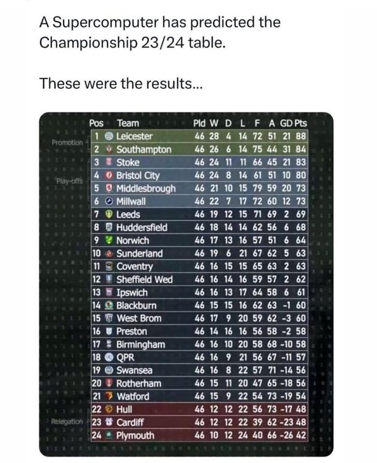Image resolution: width=377 pixels, height=463 pixels.
Task: Click the Norwich green club badge
Action: point(109,240)
